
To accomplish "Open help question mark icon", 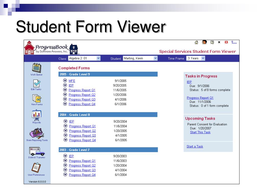I will 212,42.
